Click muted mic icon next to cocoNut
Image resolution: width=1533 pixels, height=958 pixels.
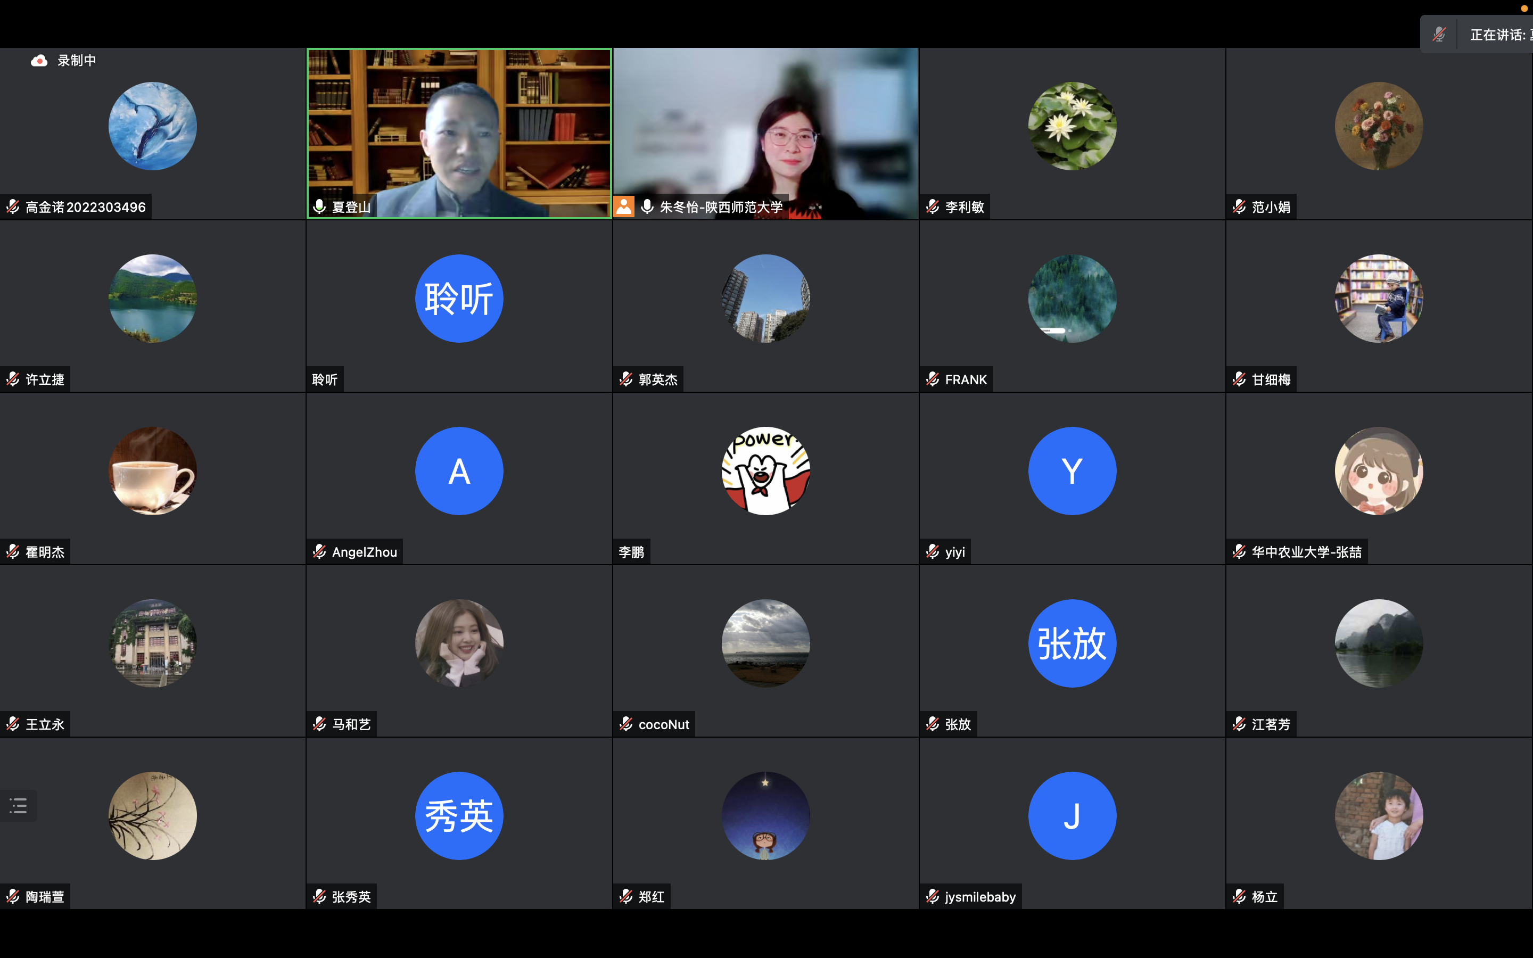(626, 724)
